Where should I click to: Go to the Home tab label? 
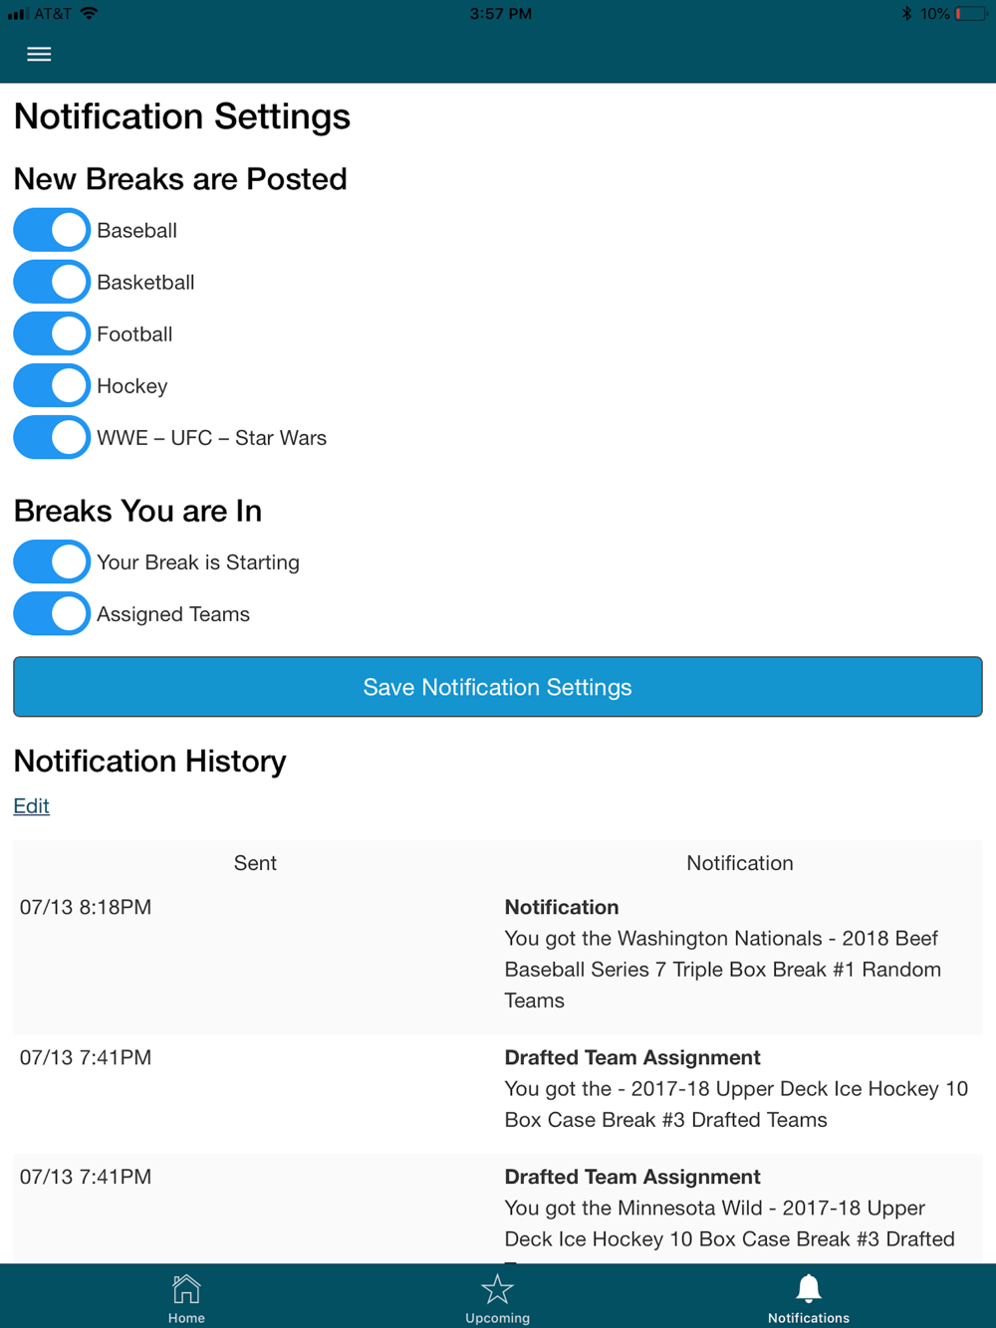pos(186,1318)
